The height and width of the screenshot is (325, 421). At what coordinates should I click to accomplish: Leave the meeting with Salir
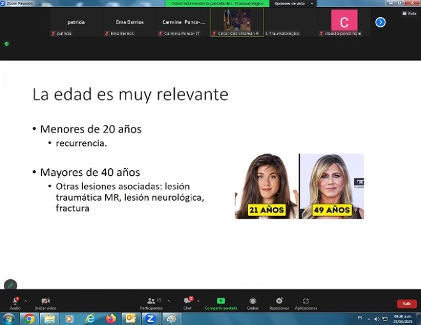(x=407, y=303)
